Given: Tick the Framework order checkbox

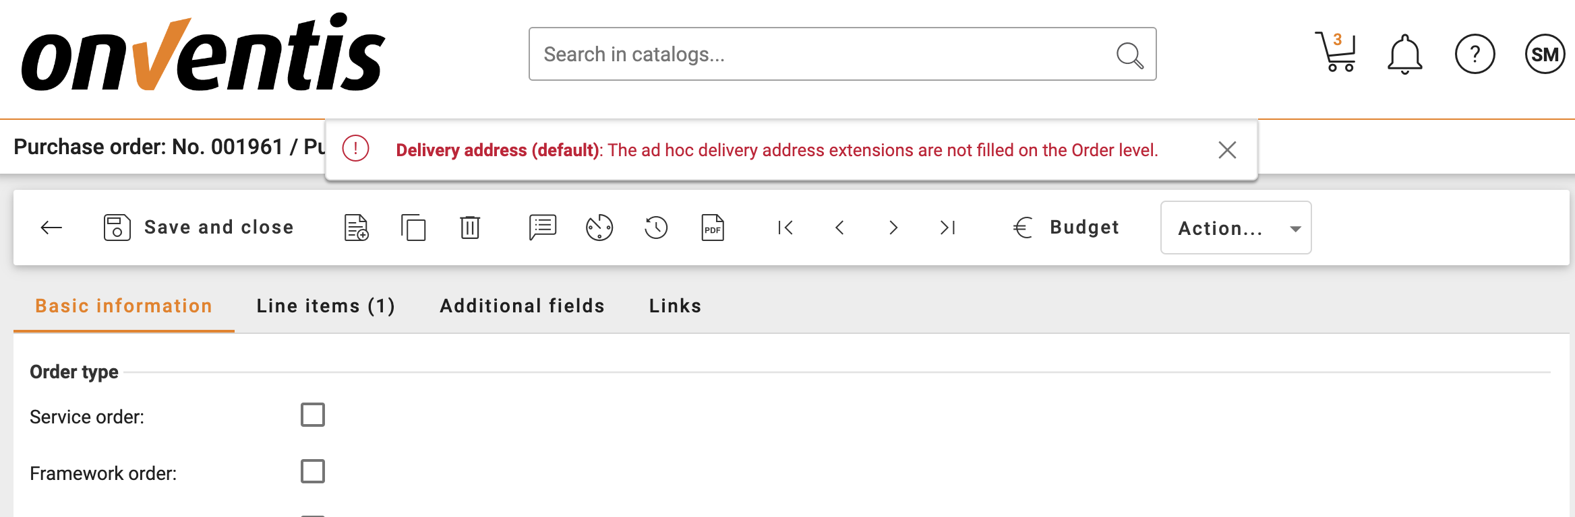Looking at the screenshot, I should coord(313,471).
